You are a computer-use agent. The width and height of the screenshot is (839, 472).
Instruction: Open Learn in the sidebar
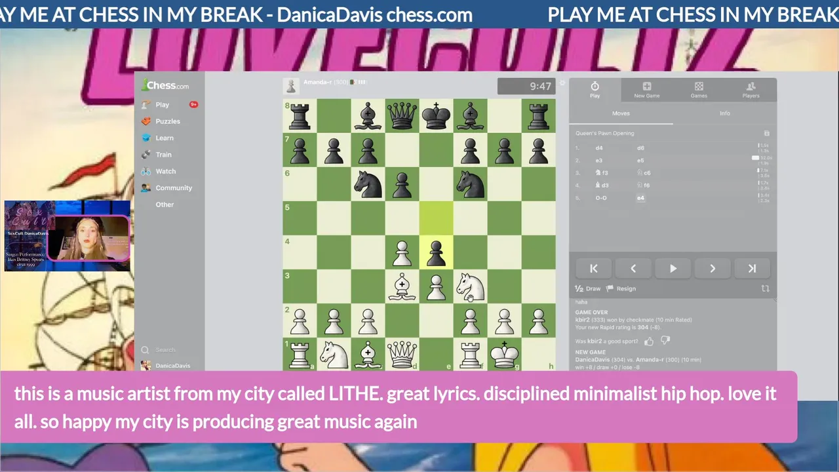click(x=164, y=138)
